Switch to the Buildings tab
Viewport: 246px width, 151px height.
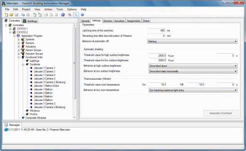(x=30, y=21)
